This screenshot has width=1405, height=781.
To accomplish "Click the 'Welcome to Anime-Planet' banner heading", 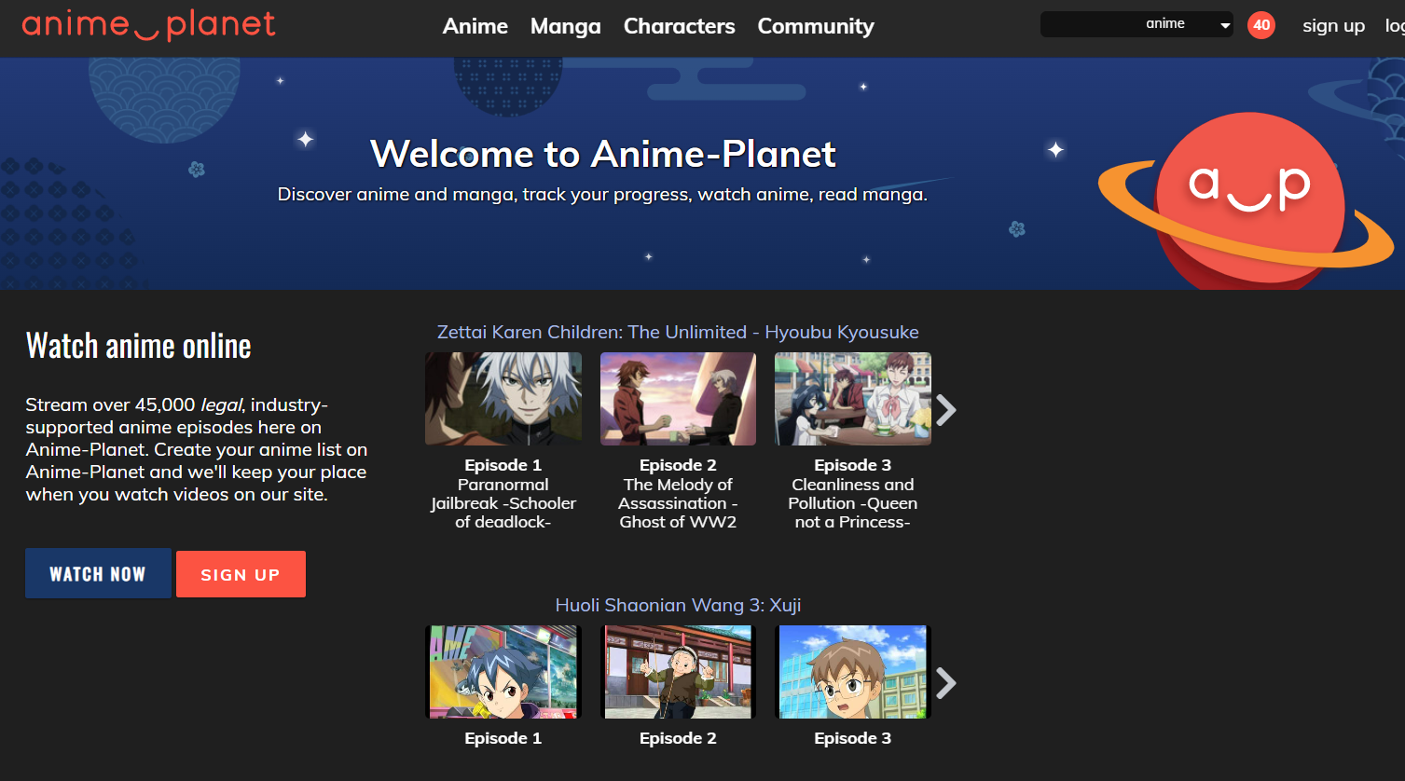I will (603, 154).
